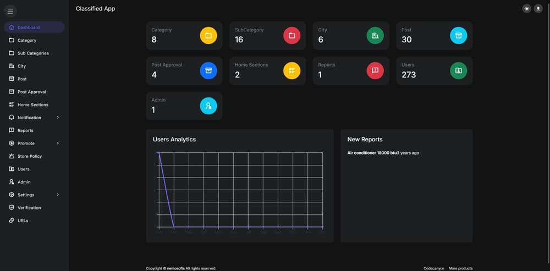Screen dimensions: 550x271
Task: Open the Codecanyon footer link
Action: pos(433,268)
